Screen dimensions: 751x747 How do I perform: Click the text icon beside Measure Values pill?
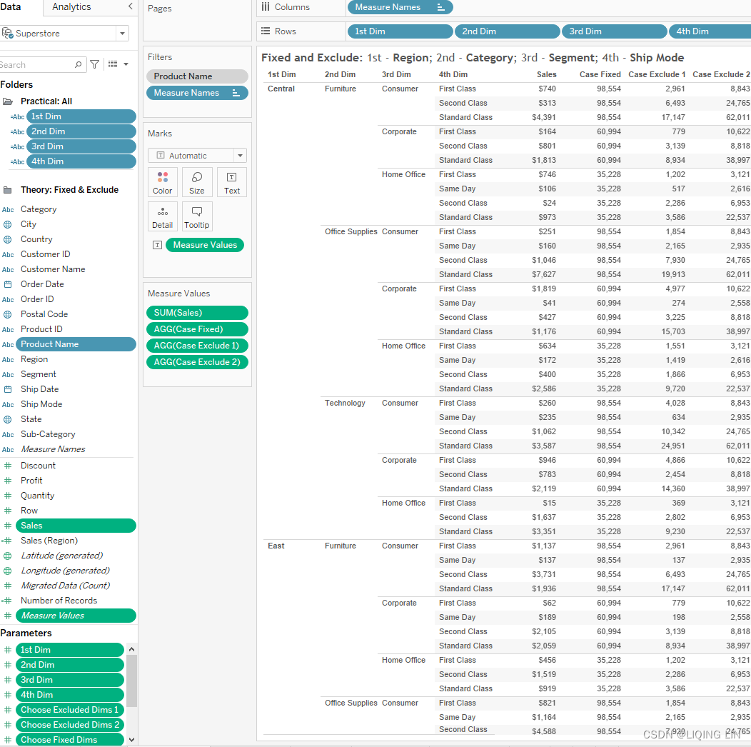[x=157, y=245]
